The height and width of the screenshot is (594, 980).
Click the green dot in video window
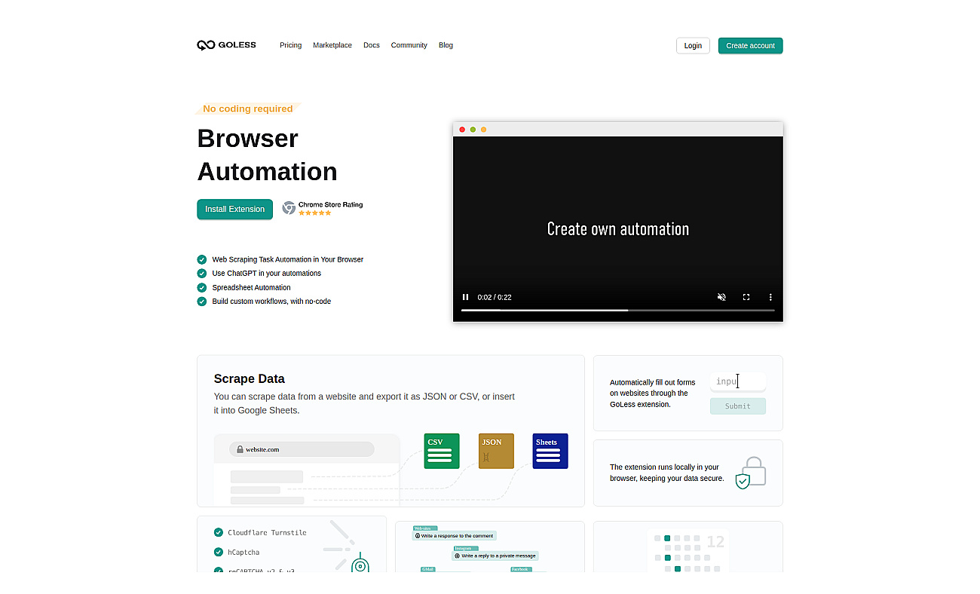click(x=473, y=130)
